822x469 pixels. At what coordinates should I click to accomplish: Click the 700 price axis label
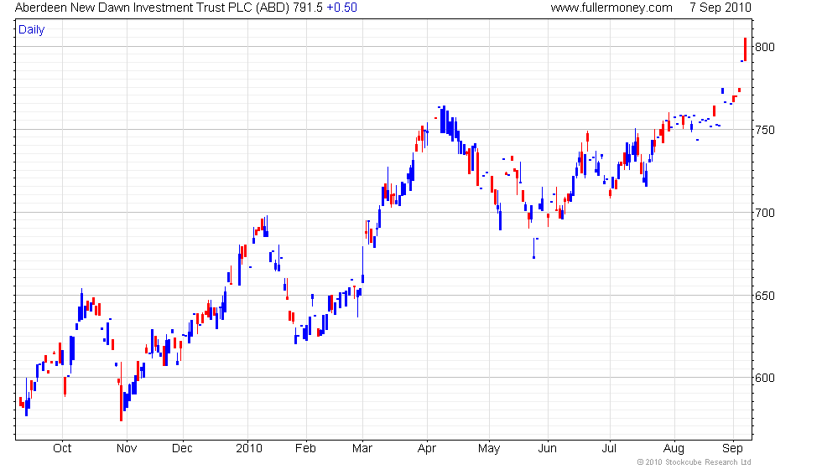coord(767,213)
